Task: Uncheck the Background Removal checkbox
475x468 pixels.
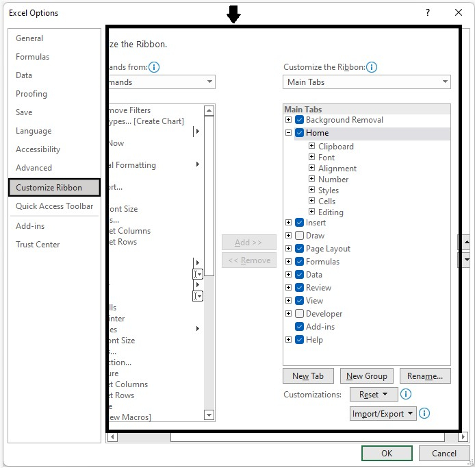Action: 299,120
